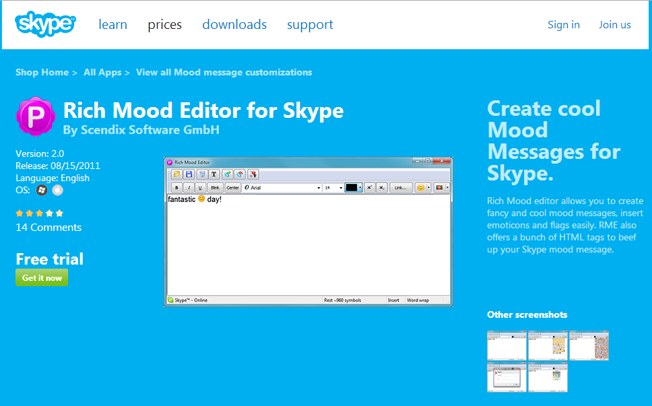Viewport: 652px width, 406px height.
Task: Open the bottom-right thumbnail with the small color palette
Action: 548,377
